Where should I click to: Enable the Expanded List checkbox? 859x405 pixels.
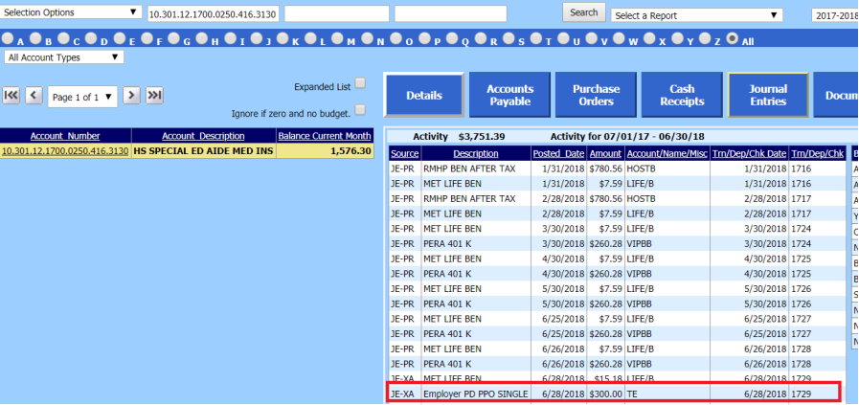[360, 84]
